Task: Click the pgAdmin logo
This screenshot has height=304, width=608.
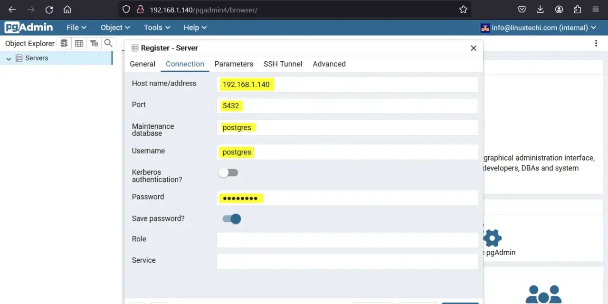Action: [x=29, y=28]
